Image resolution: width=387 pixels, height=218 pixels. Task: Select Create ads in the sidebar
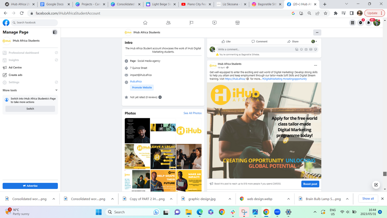[15, 75]
